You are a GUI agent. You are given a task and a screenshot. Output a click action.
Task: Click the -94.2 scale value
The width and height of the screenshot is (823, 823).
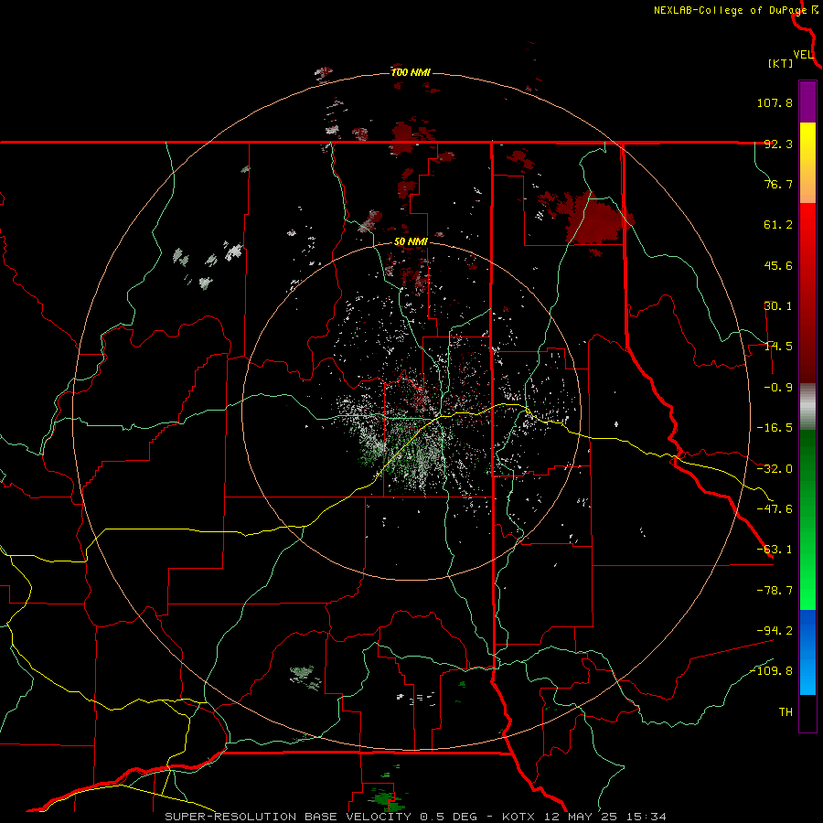(775, 631)
